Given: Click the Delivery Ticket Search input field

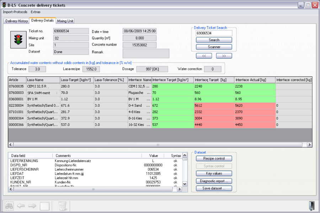Looking at the screenshot, I should (x=214, y=33).
